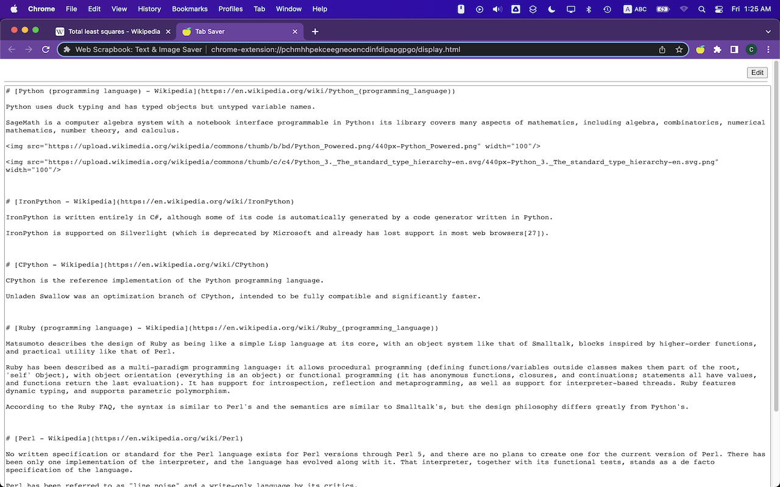This screenshot has height=487, width=780.
Task: Open the Chrome extensions puzzle menu
Action: click(717, 49)
